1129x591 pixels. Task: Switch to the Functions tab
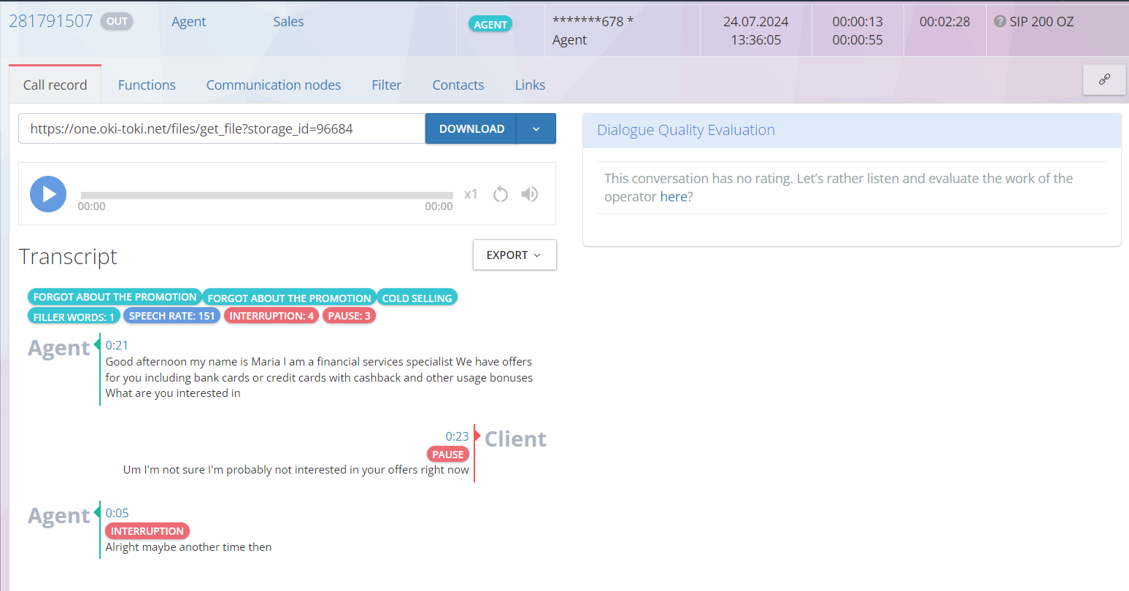147,85
